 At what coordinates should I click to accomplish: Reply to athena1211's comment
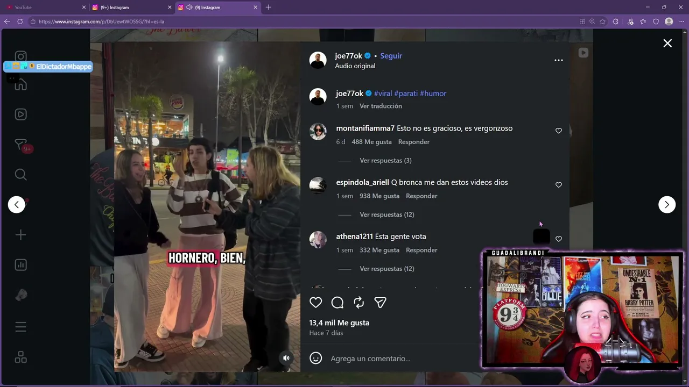pos(421,250)
